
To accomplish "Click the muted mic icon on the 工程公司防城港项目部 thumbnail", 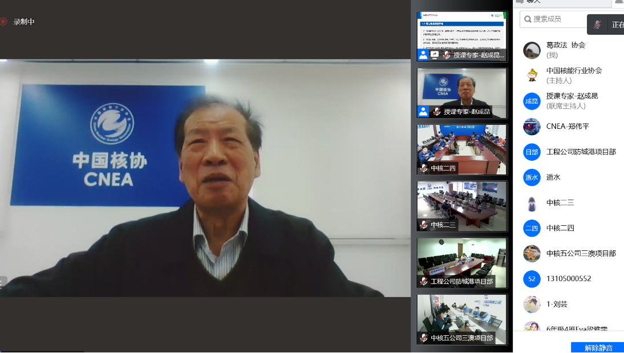I will [x=424, y=281].
